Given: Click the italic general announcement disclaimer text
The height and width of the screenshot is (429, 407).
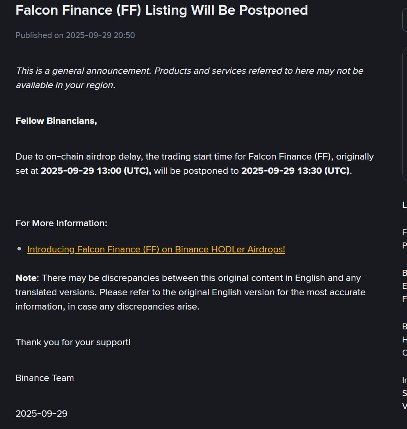Looking at the screenshot, I should click(x=190, y=78).
